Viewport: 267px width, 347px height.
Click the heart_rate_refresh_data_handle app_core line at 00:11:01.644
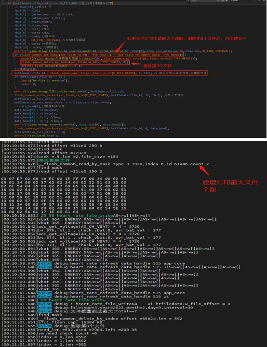(x=93, y=293)
